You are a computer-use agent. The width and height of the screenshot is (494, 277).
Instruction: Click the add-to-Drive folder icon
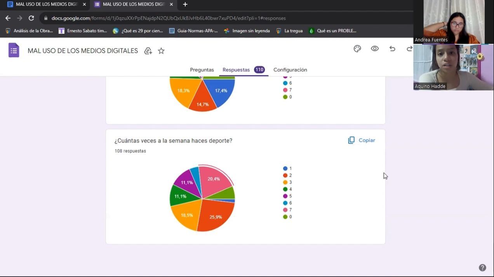point(148,51)
